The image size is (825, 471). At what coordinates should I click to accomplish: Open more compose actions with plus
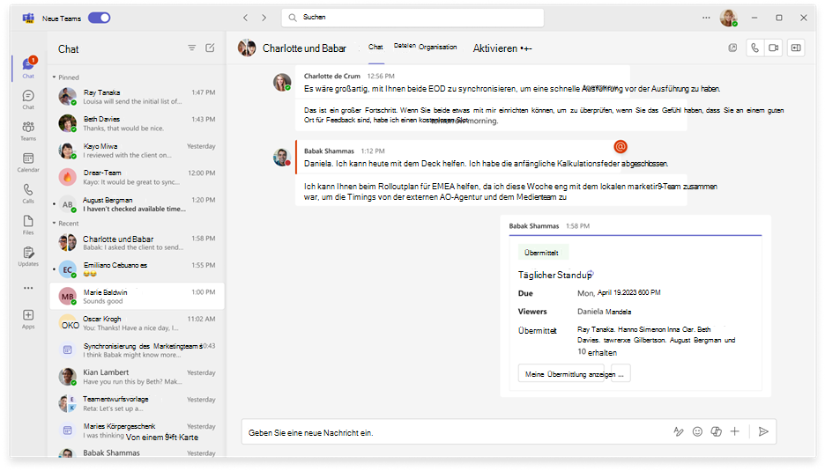tap(735, 431)
